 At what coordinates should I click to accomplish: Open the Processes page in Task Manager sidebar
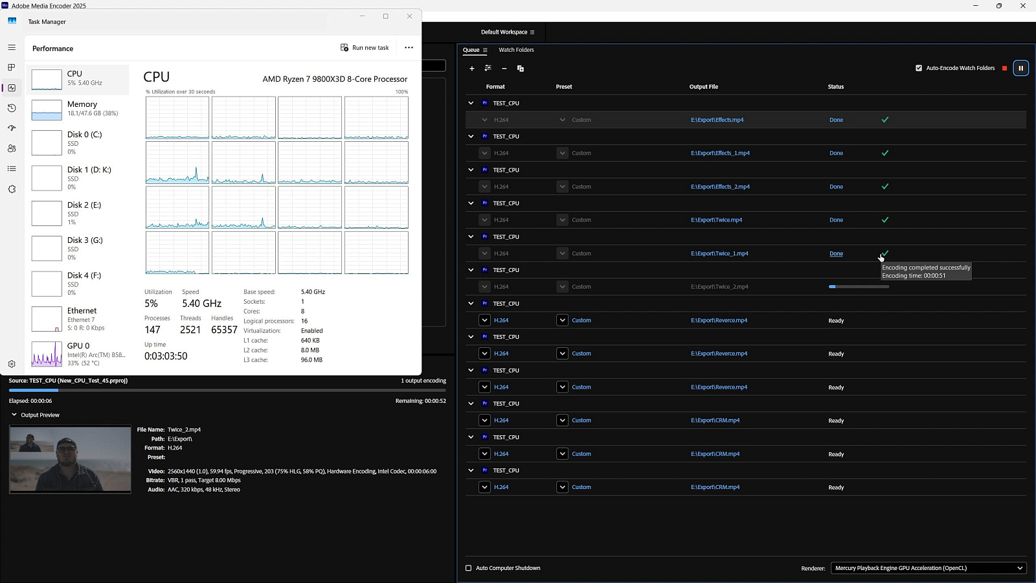click(12, 67)
